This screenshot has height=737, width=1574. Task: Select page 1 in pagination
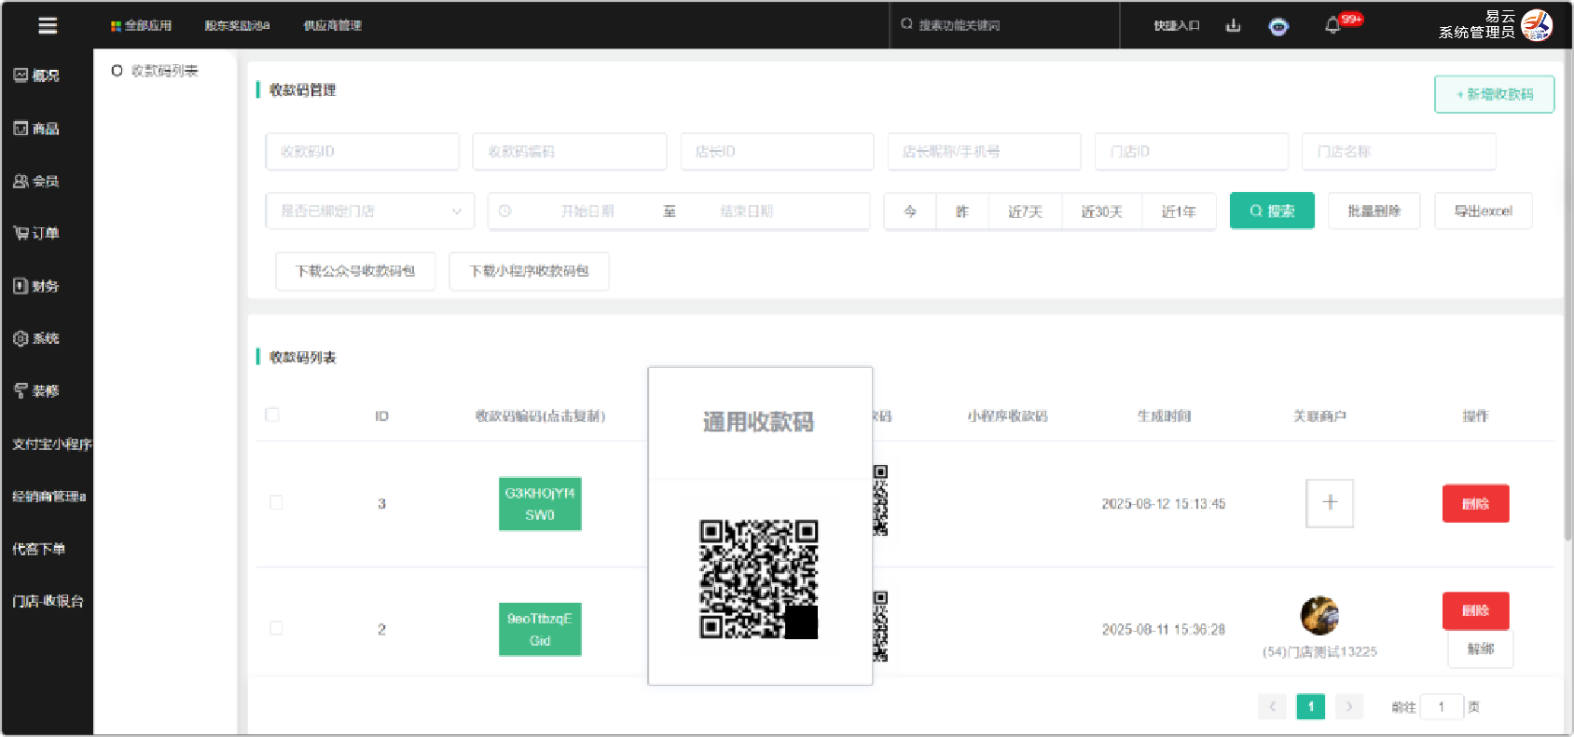[x=1310, y=707]
